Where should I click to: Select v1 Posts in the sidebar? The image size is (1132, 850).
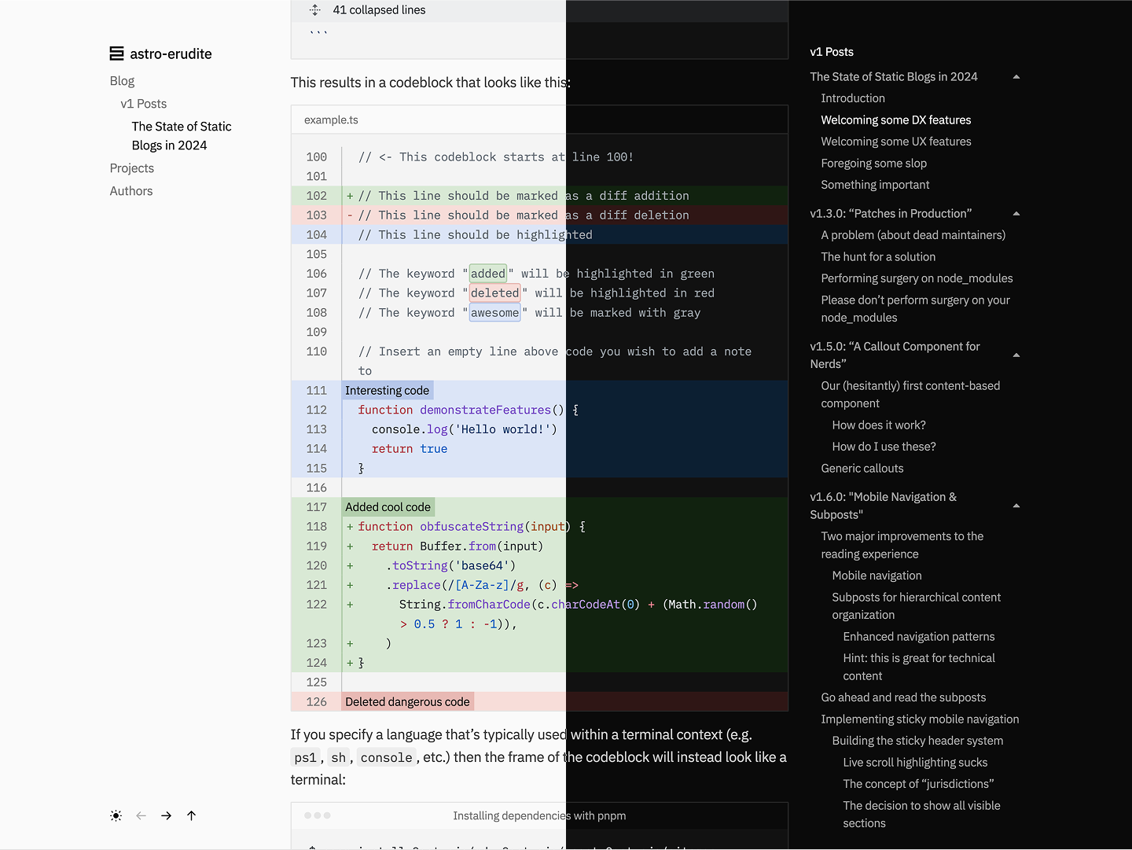click(144, 104)
